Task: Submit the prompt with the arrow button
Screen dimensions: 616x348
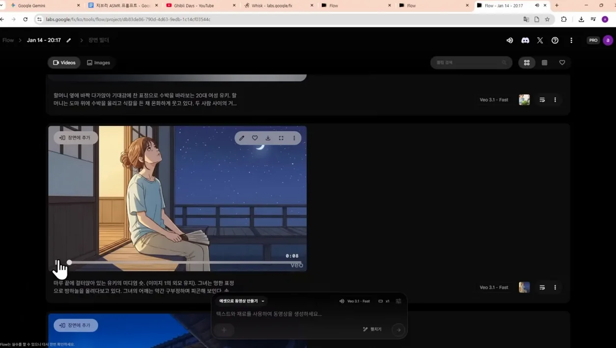Action: [398, 330]
